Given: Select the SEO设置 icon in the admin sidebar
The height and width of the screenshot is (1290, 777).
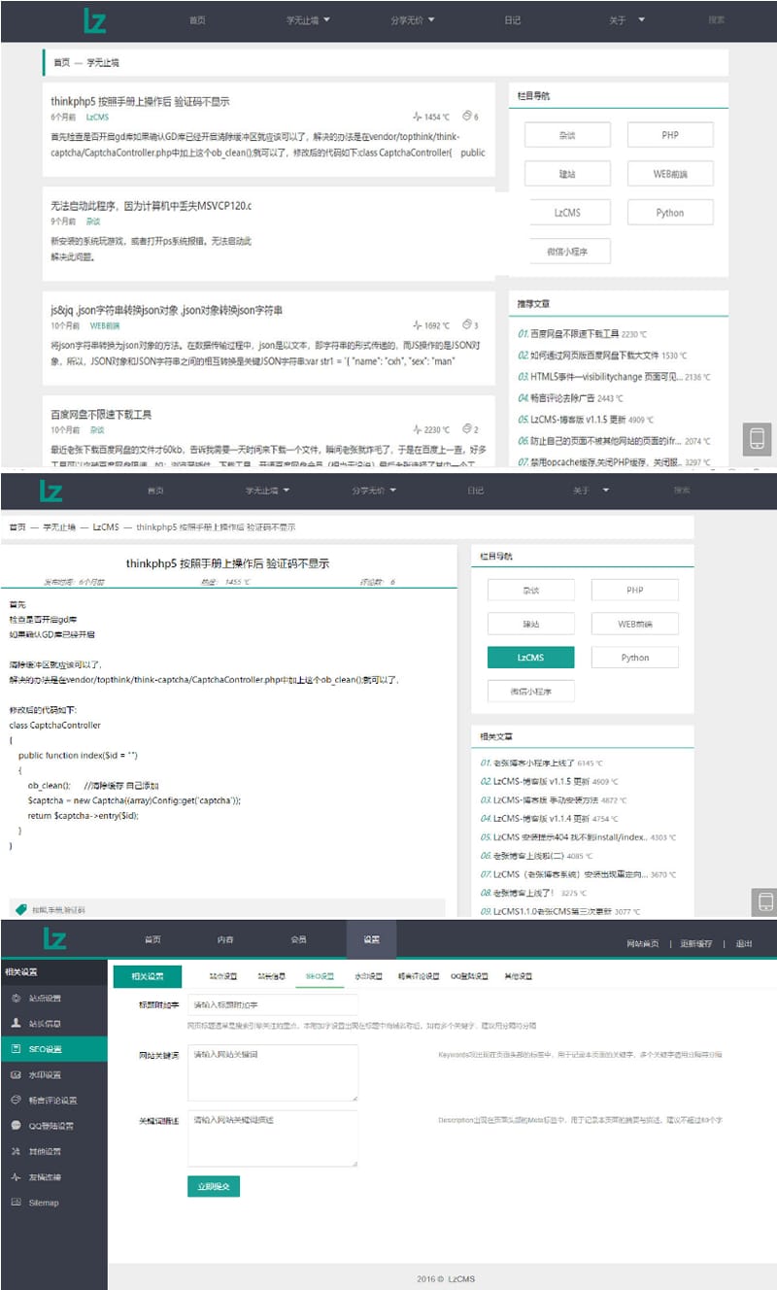Looking at the screenshot, I should pyautogui.click(x=14, y=1047).
